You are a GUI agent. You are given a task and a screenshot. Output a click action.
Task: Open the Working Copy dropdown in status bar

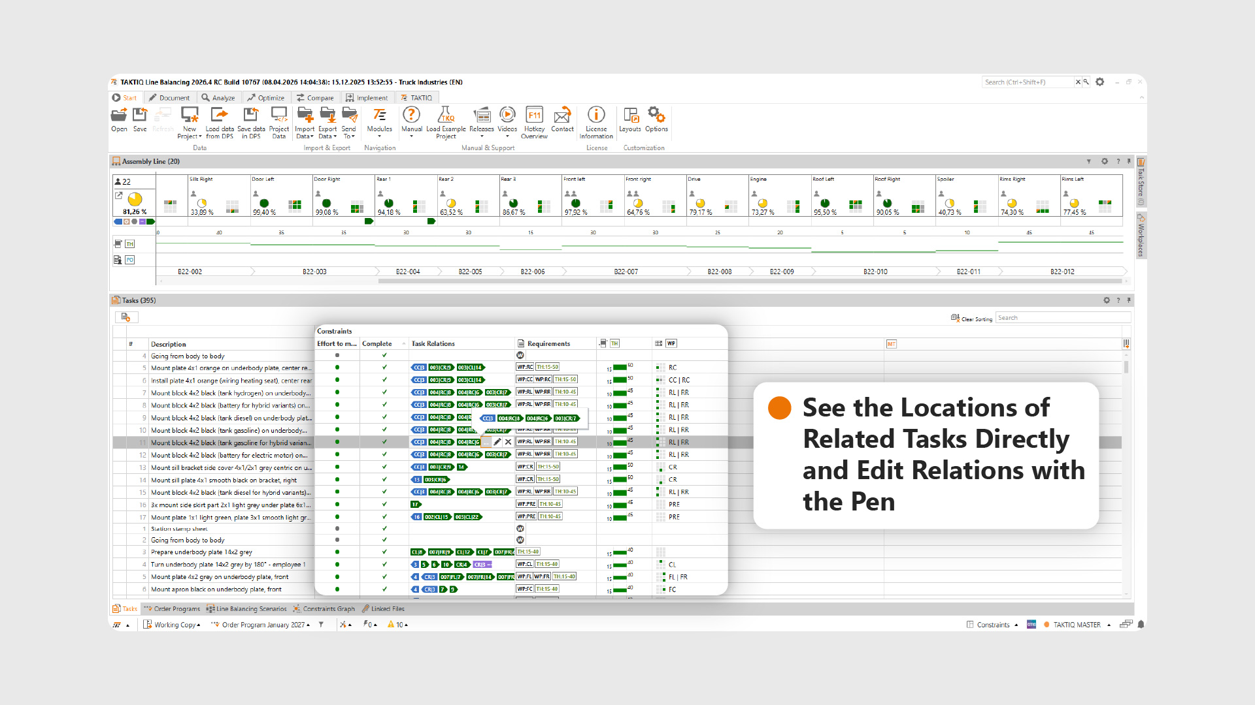(175, 625)
